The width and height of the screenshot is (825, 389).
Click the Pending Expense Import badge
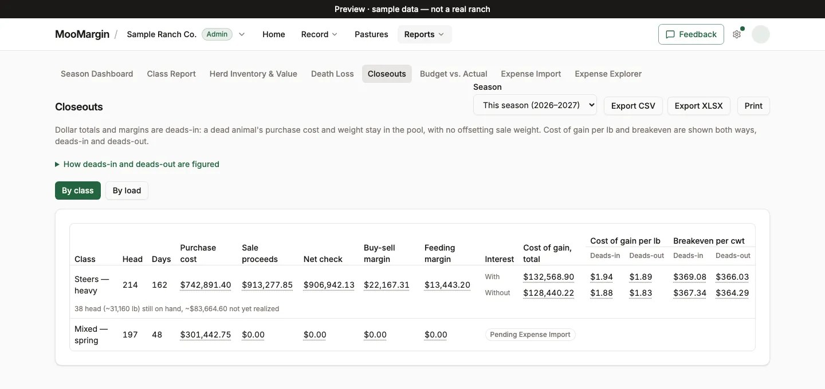tap(530, 335)
